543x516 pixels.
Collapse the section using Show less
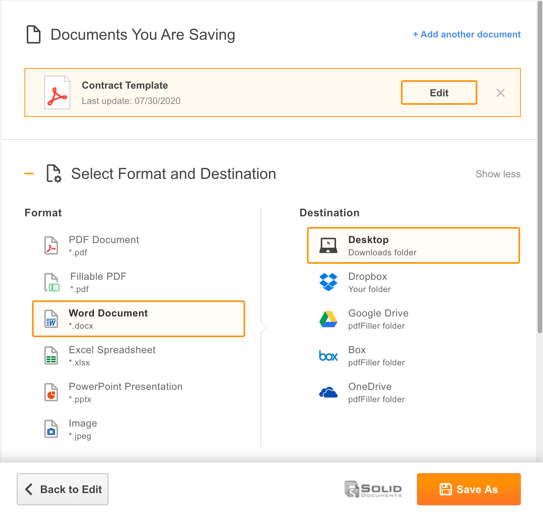click(x=498, y=174)
